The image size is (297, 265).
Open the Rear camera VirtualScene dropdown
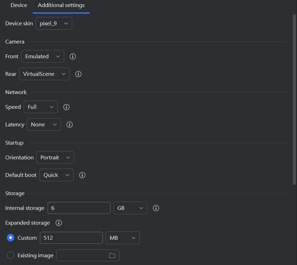(44, 74)
